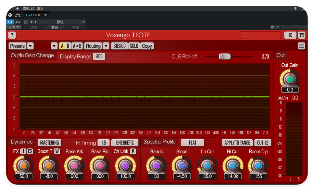This screenshot has height=191, width=314.
Task: Open the hamburger settings menu
Action: pos(301,46)
